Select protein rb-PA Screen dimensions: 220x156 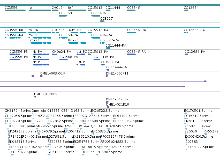pos(41,54)
